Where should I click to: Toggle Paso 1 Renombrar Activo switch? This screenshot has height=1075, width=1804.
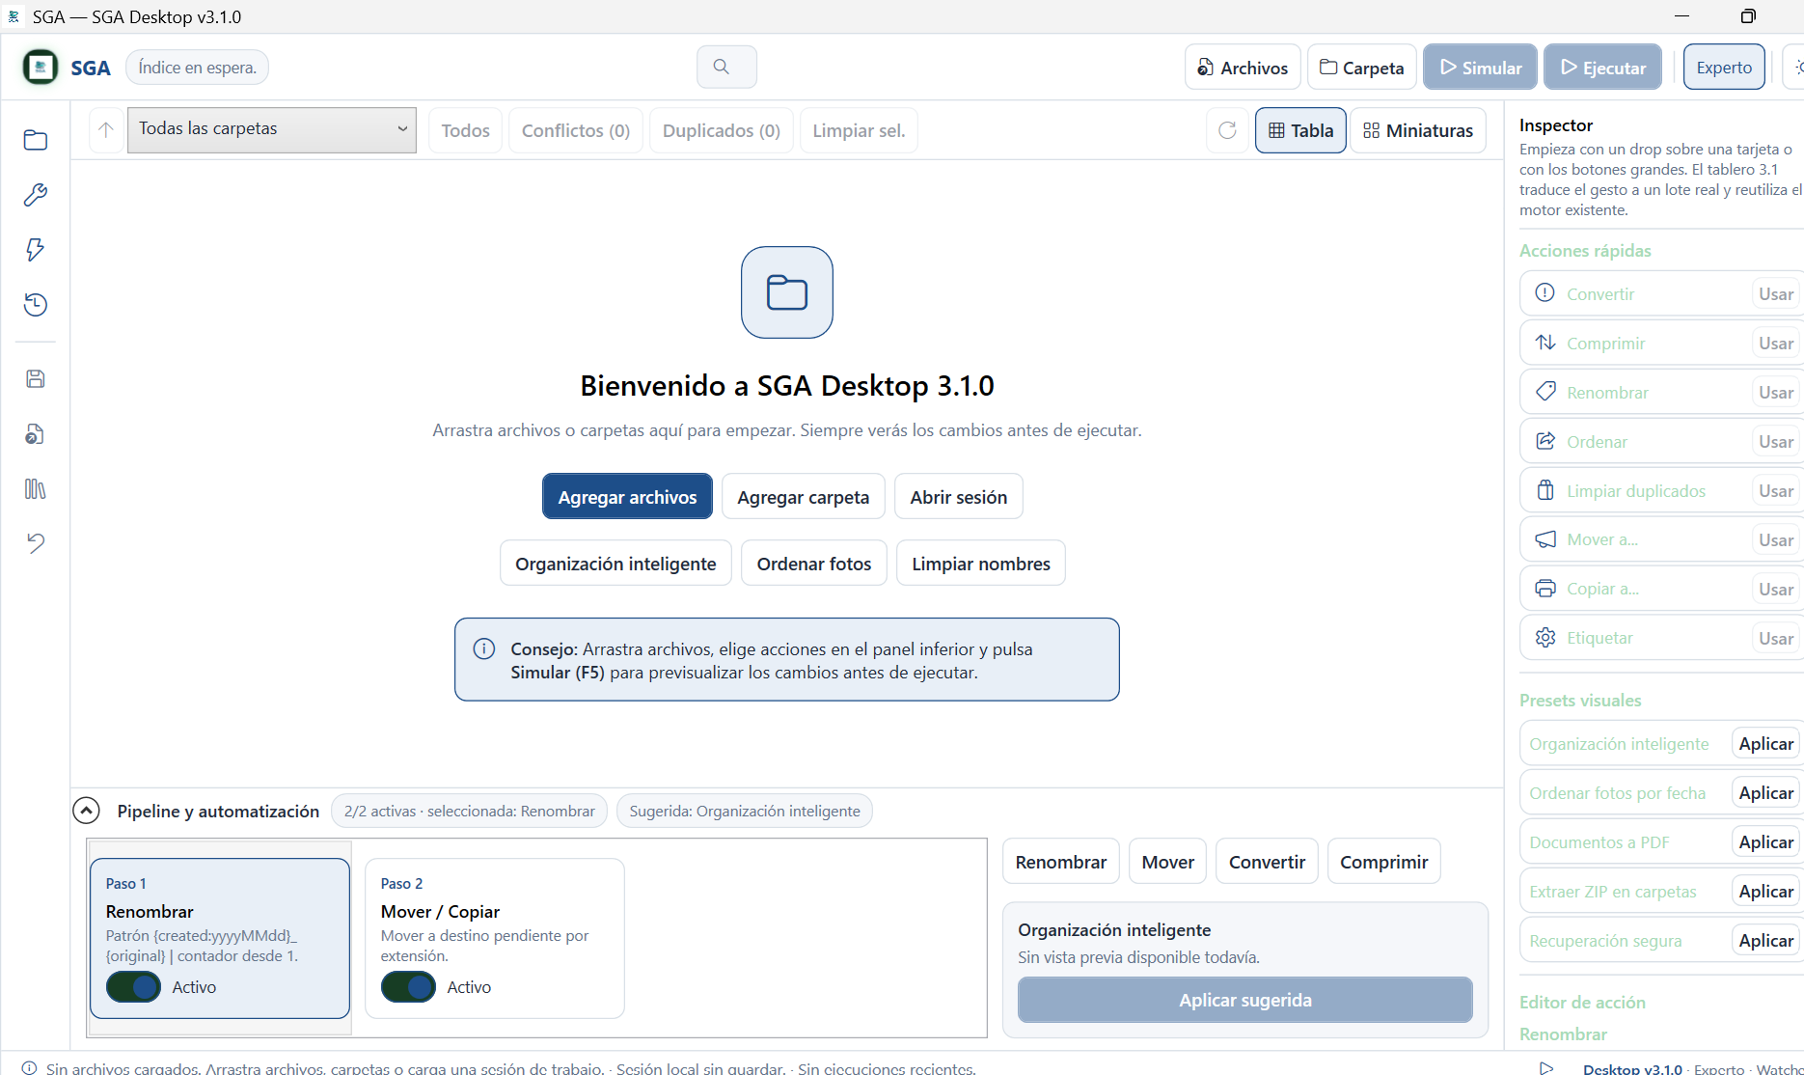point(133,987)
